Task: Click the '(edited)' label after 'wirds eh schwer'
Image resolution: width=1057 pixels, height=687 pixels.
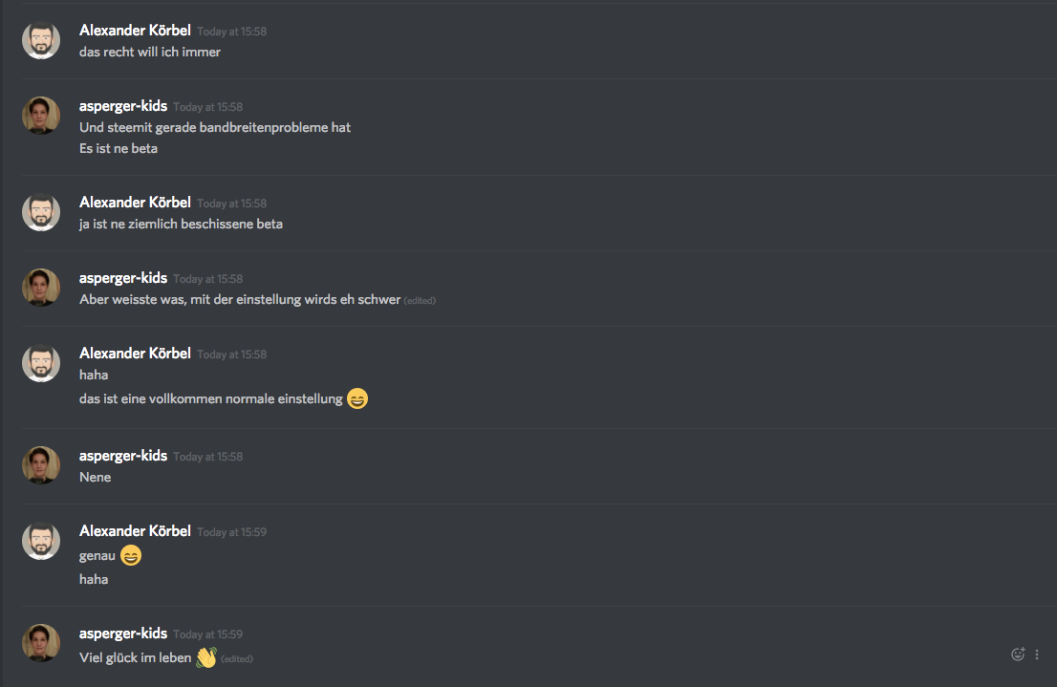Action: point(420,301)
